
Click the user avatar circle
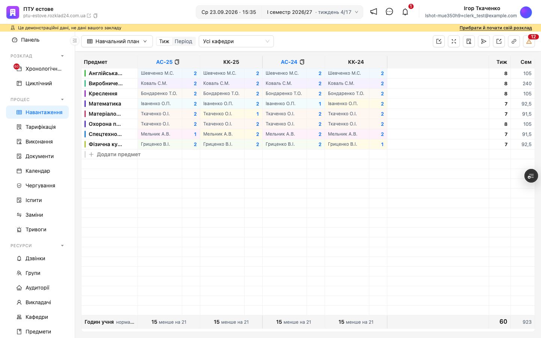pos(526,12)
